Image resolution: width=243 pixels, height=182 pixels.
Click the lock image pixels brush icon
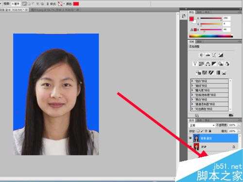click(202, 131)
